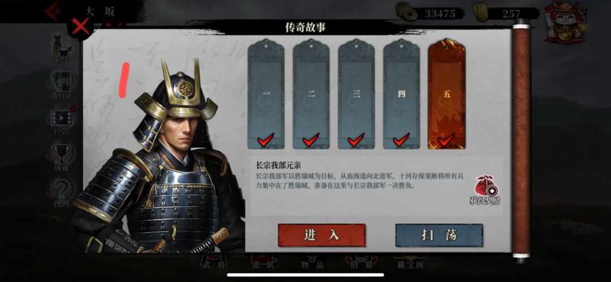The width and height of the screenshot is (611, 282).
Task: Select story chapter 二 tablet
Action: [311, 93]
